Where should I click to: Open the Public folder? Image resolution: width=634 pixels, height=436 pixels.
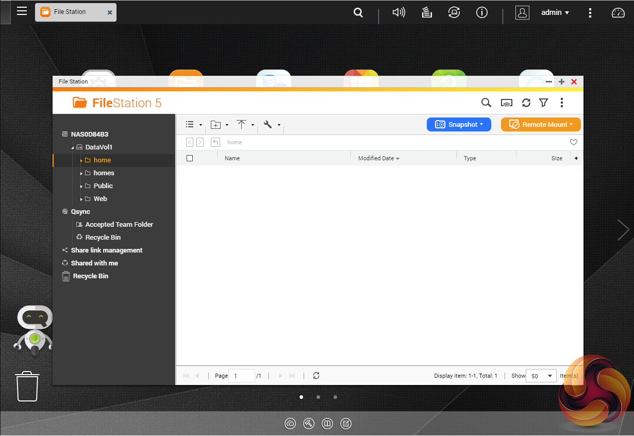coord(103,186)
